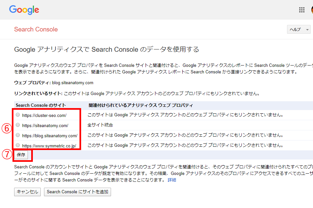Go to Search Console home title link

coord(36,29)
